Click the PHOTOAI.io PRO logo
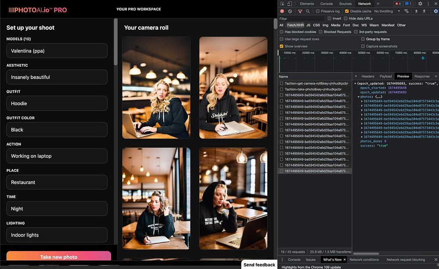Image resolution: width=439 pixels, height=269 pixels. tap(38, 10)
